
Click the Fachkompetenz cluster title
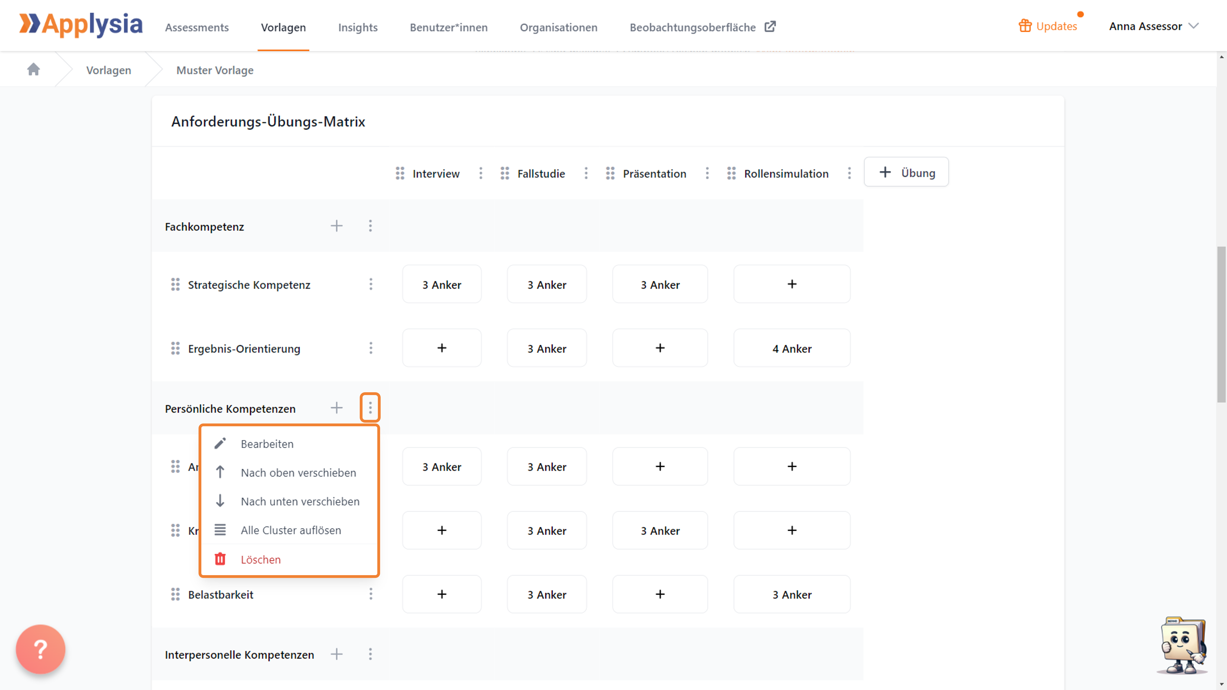(204, 227)
